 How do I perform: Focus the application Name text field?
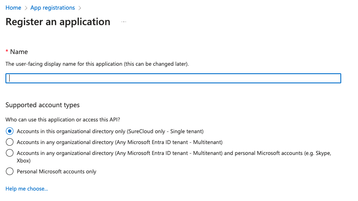173,78
